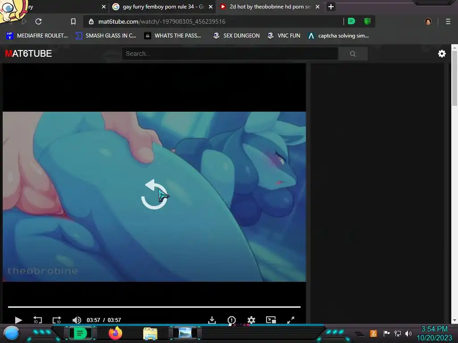
Task: Click the page vertical scrollbar thumb
Action: point(454,78)
